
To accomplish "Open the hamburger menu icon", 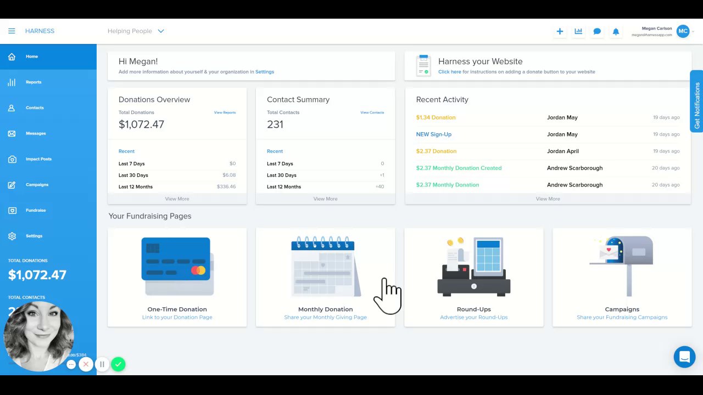I will click(x=12, y=31).
